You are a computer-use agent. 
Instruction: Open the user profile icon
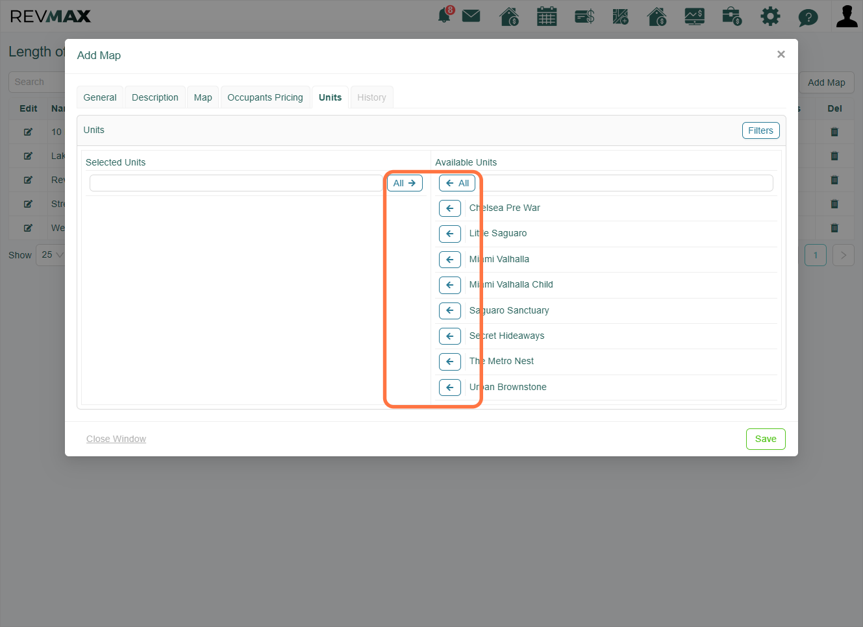847,16
